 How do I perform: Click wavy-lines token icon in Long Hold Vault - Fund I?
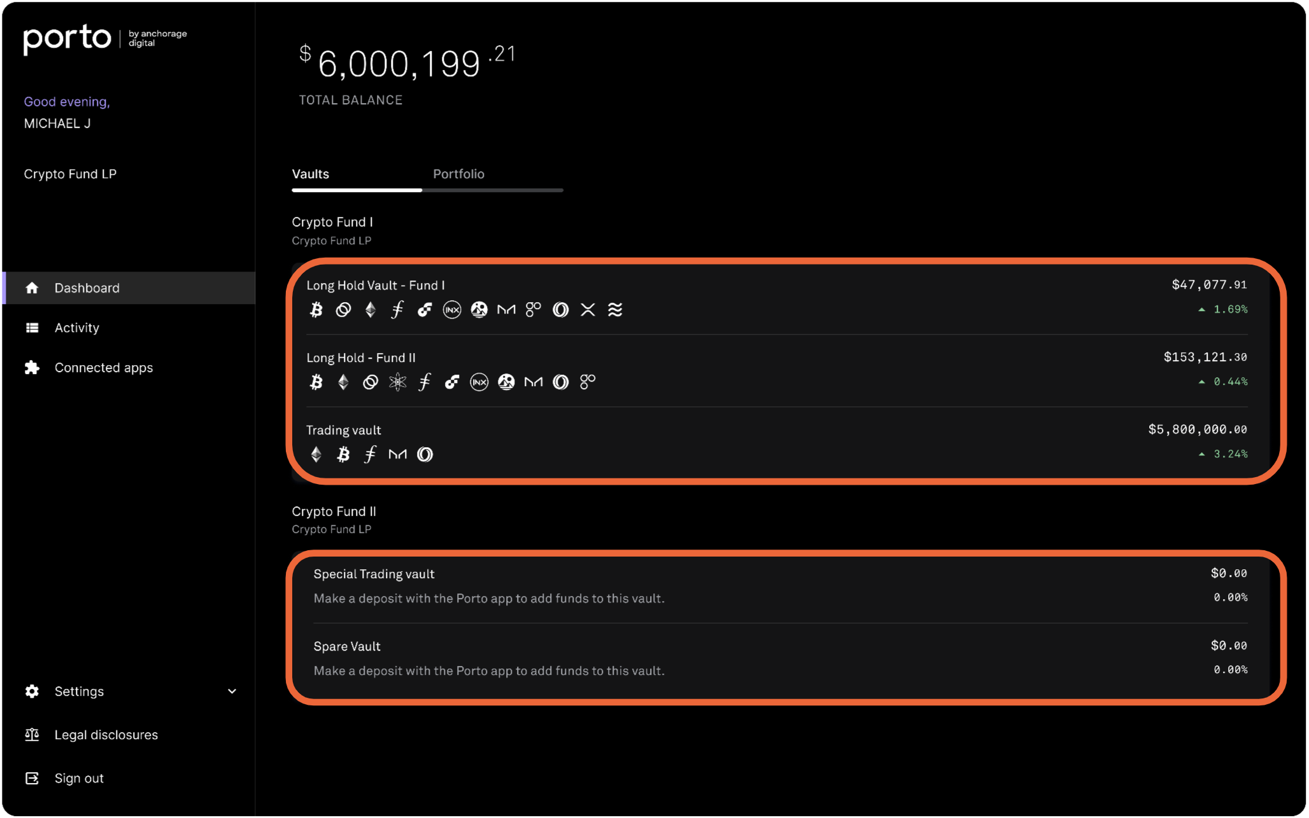tap(615, 310)
